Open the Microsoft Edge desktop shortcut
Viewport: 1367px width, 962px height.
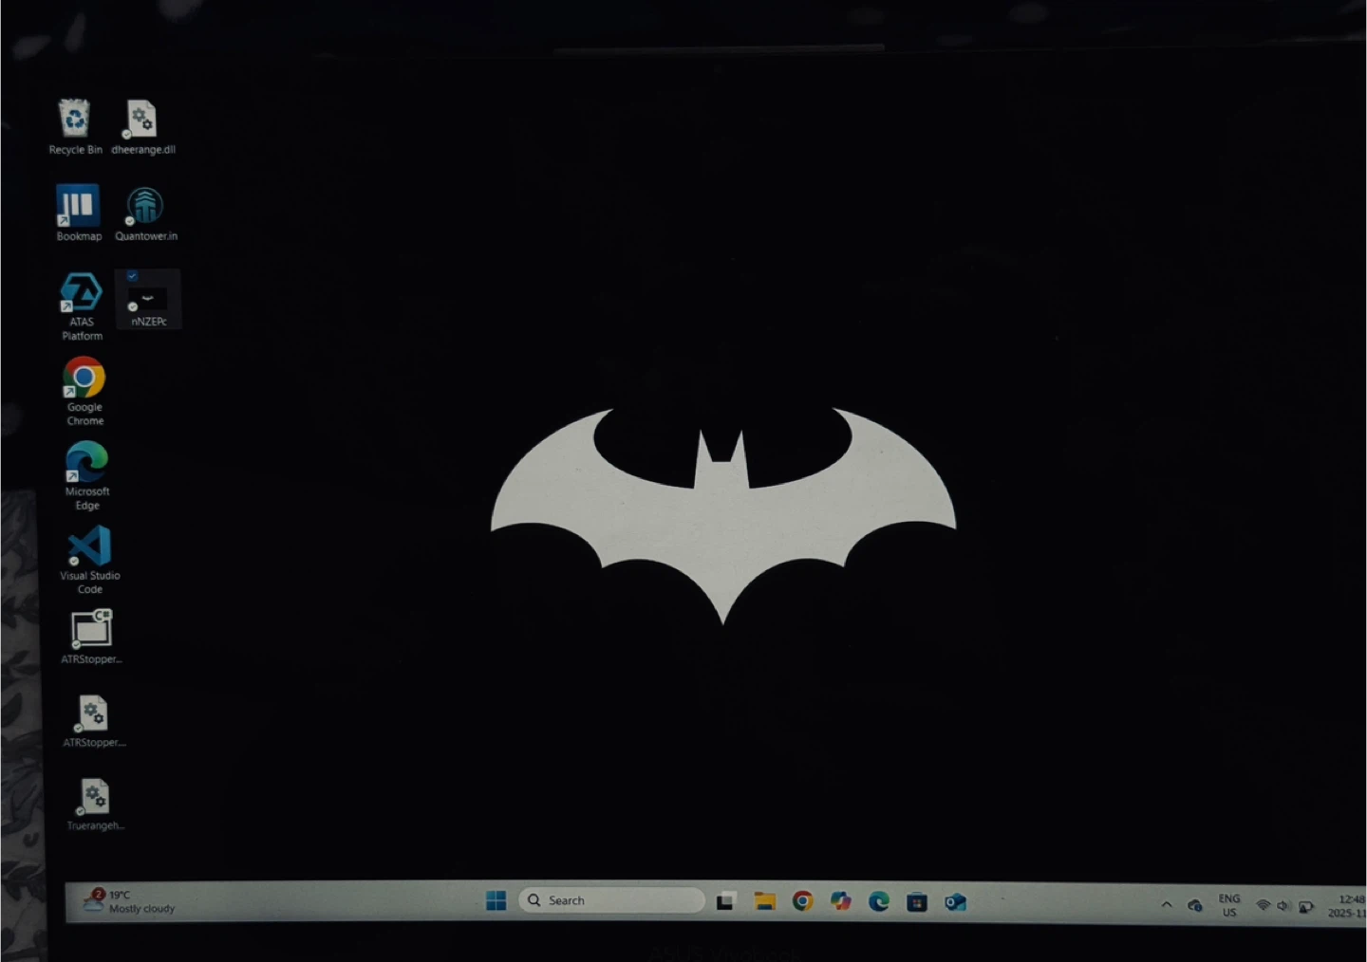pyautogui.click(x=86, y=461)
